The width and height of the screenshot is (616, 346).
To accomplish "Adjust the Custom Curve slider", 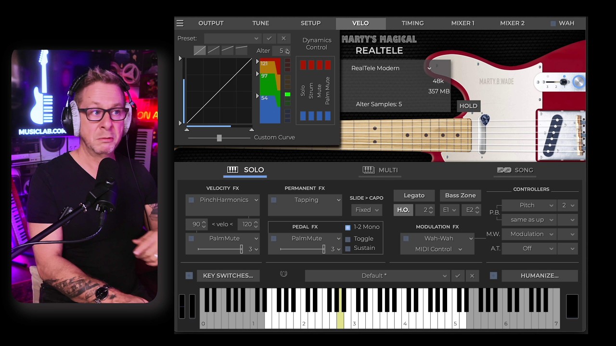I will [x=219, y=138].
